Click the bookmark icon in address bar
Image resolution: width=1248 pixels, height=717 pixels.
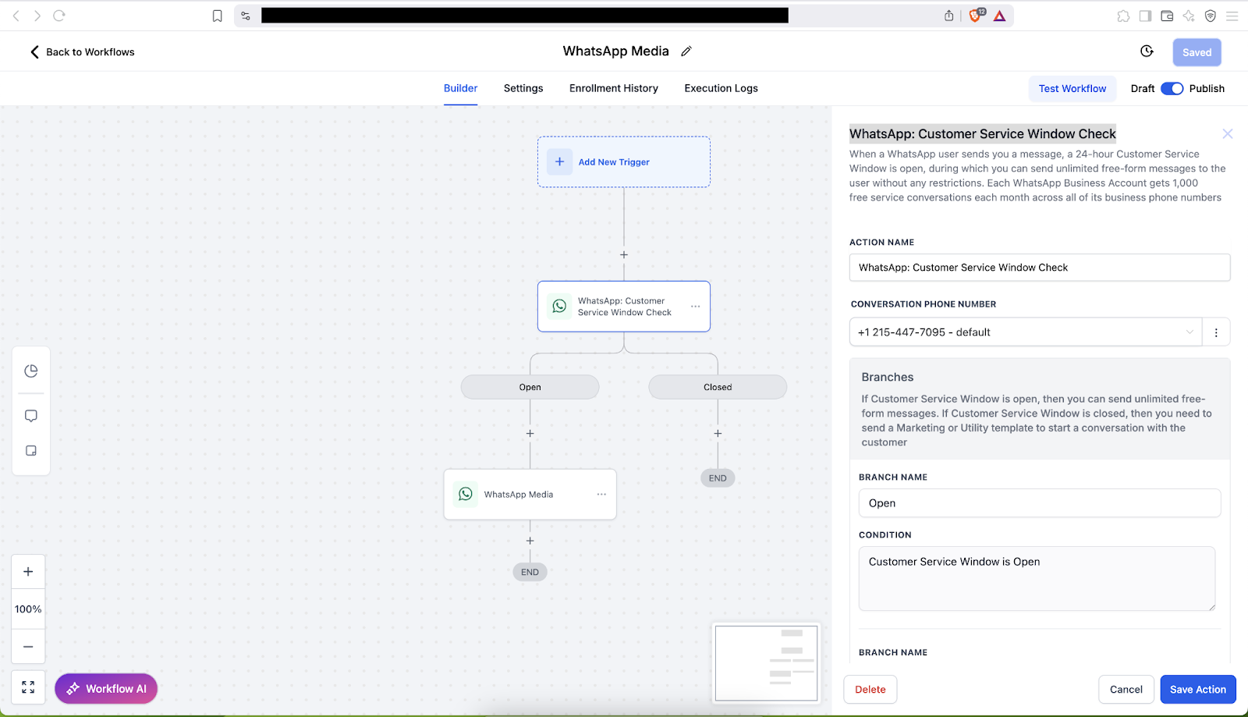click(x=218, y=16)
